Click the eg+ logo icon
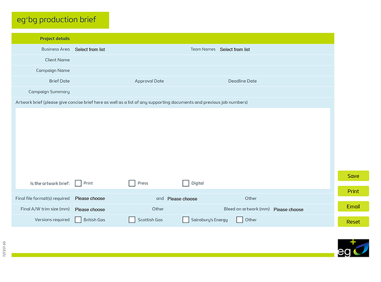The height and width of the screenshot is (282, 381). pos(354,248)
